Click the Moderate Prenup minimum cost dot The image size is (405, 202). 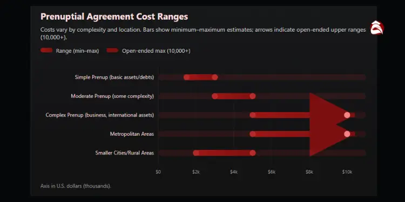[214, 96]
